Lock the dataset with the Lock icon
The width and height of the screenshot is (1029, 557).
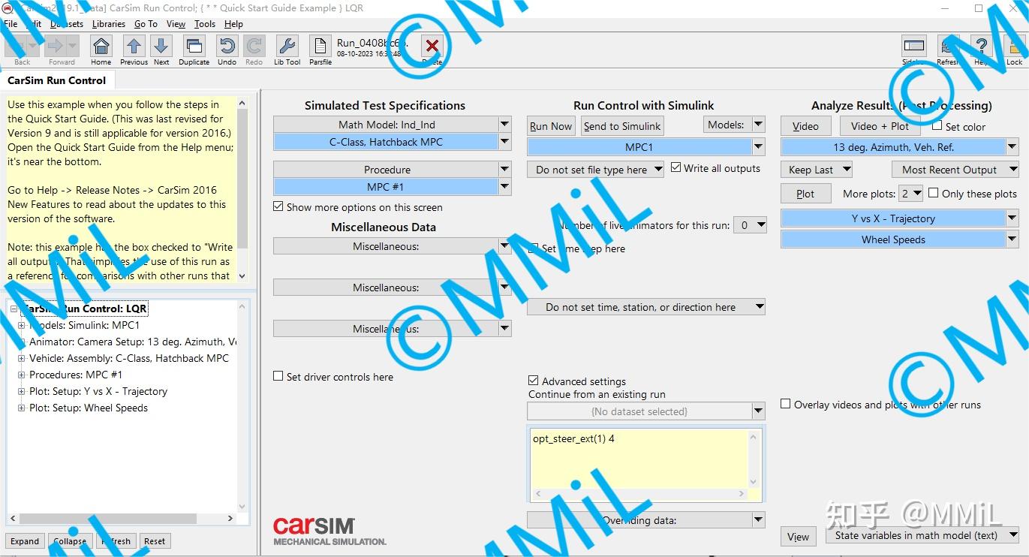[1015, 47]
